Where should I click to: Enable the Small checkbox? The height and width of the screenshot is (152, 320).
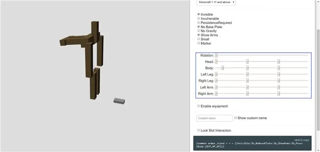pyautogui.click(x=198, y=39)
